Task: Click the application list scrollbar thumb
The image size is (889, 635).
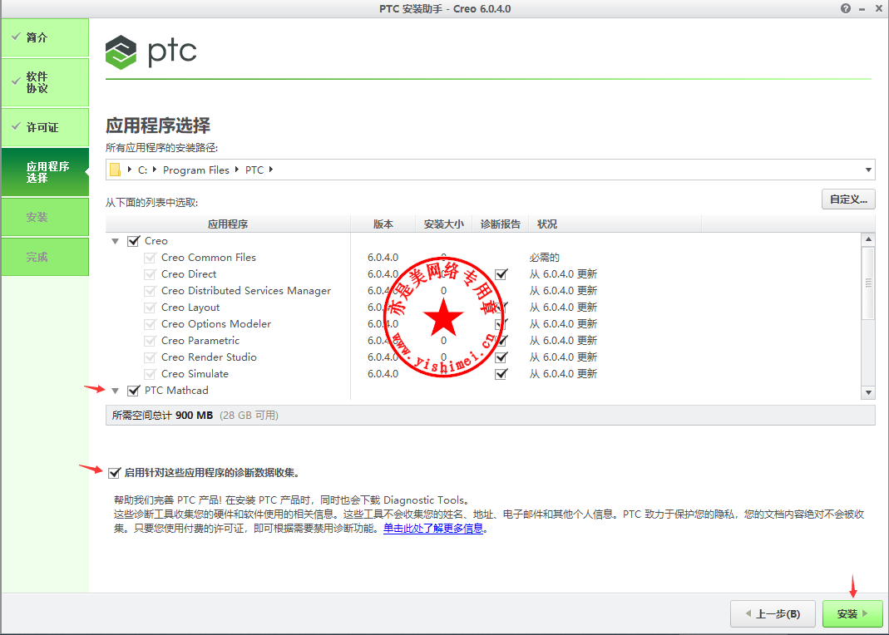Action: click(x=868, y=283)
